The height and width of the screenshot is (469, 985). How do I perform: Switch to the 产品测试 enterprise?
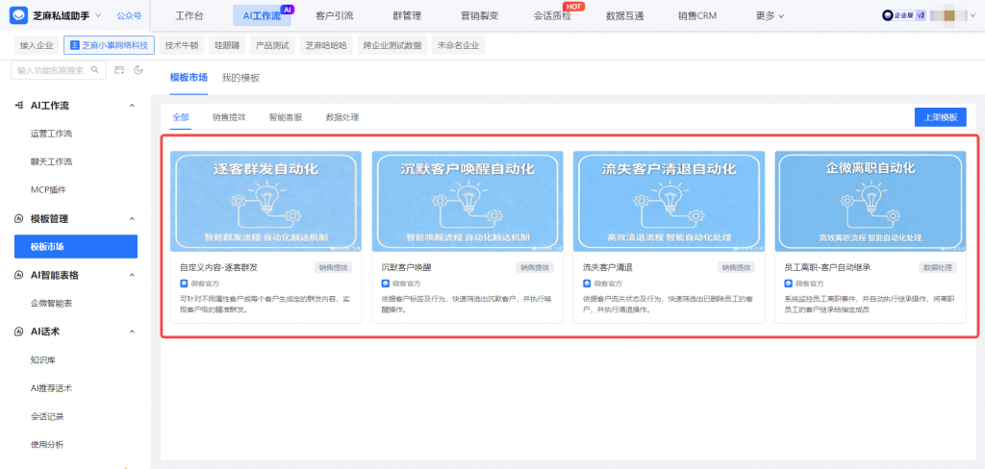pyautogui.click(x=272, y=45)
